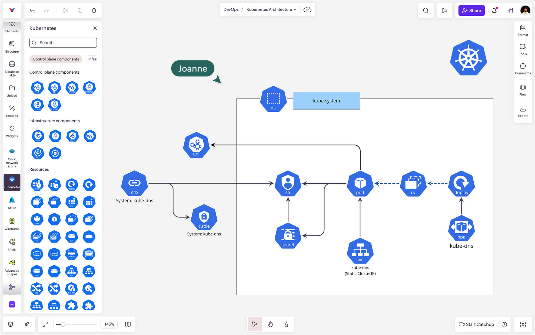Screen dimensions: 535x335
Task: Pick the pvc resource shape in panel
Action: click(37, 254)
